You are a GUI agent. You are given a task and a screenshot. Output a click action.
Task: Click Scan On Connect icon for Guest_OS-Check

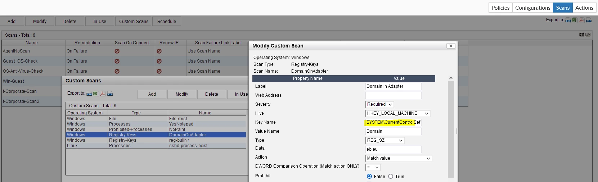(x=117, y=61)
